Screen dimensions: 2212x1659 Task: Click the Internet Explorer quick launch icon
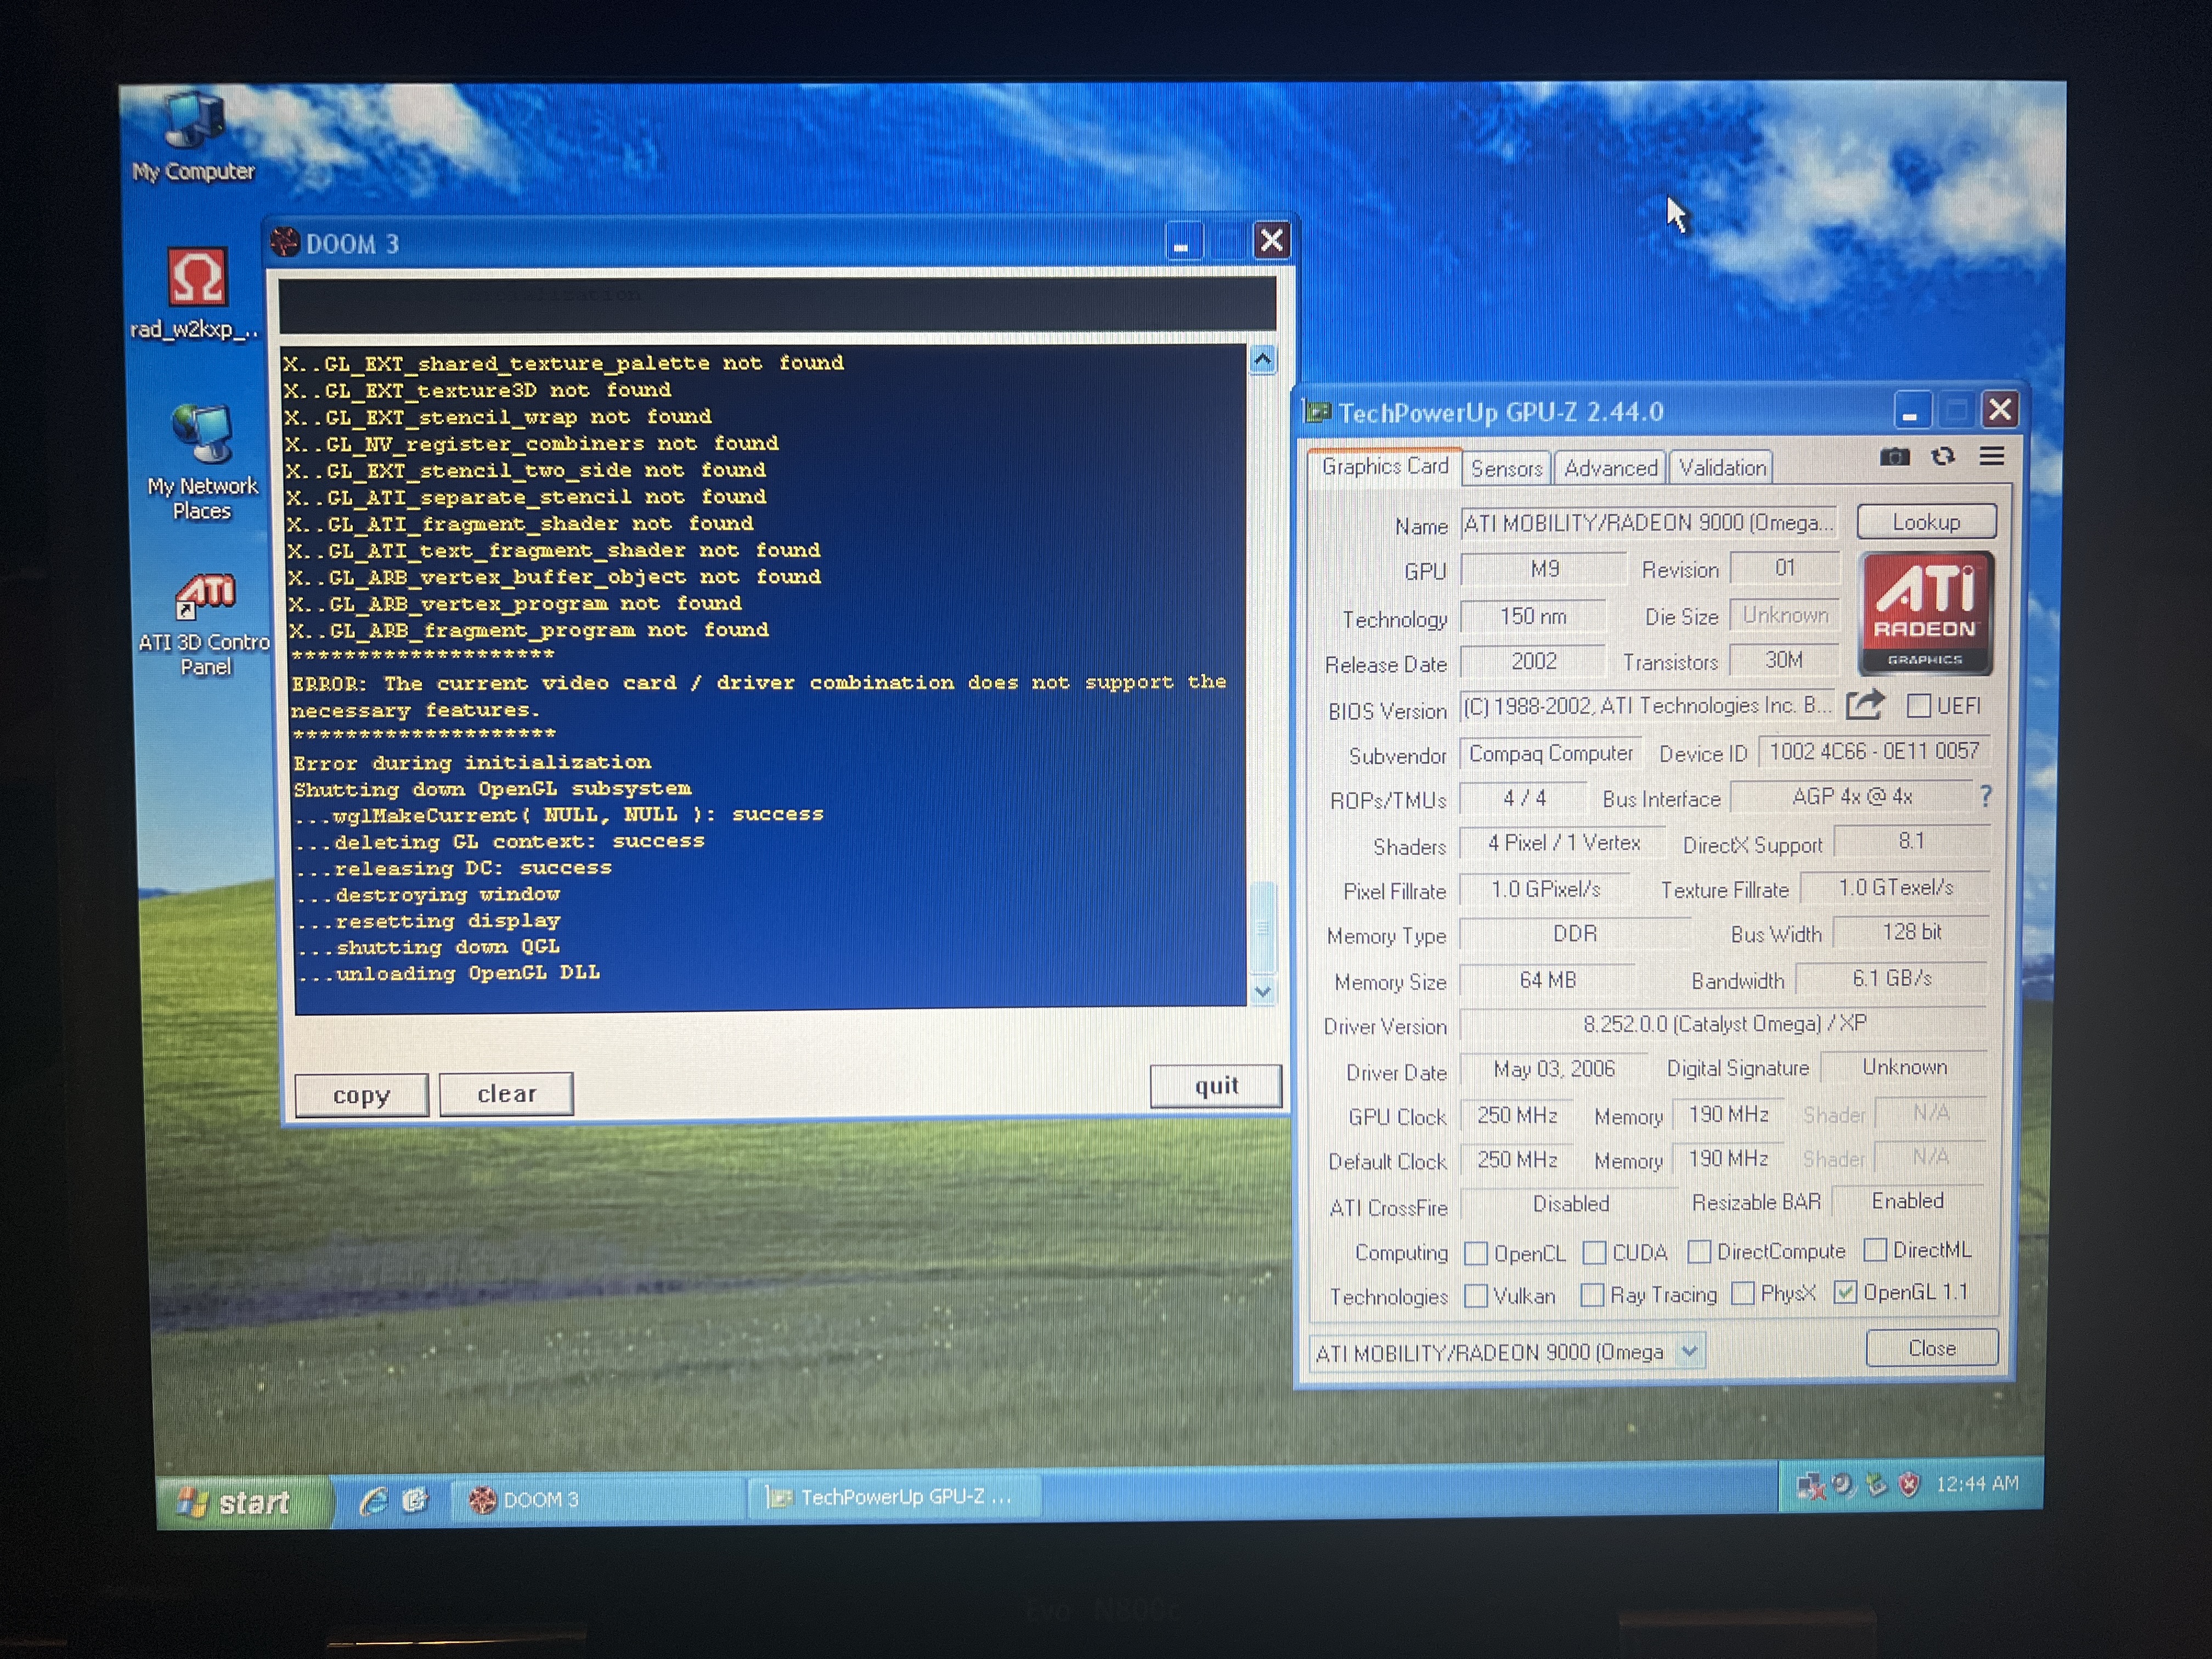click(374, 1500)
